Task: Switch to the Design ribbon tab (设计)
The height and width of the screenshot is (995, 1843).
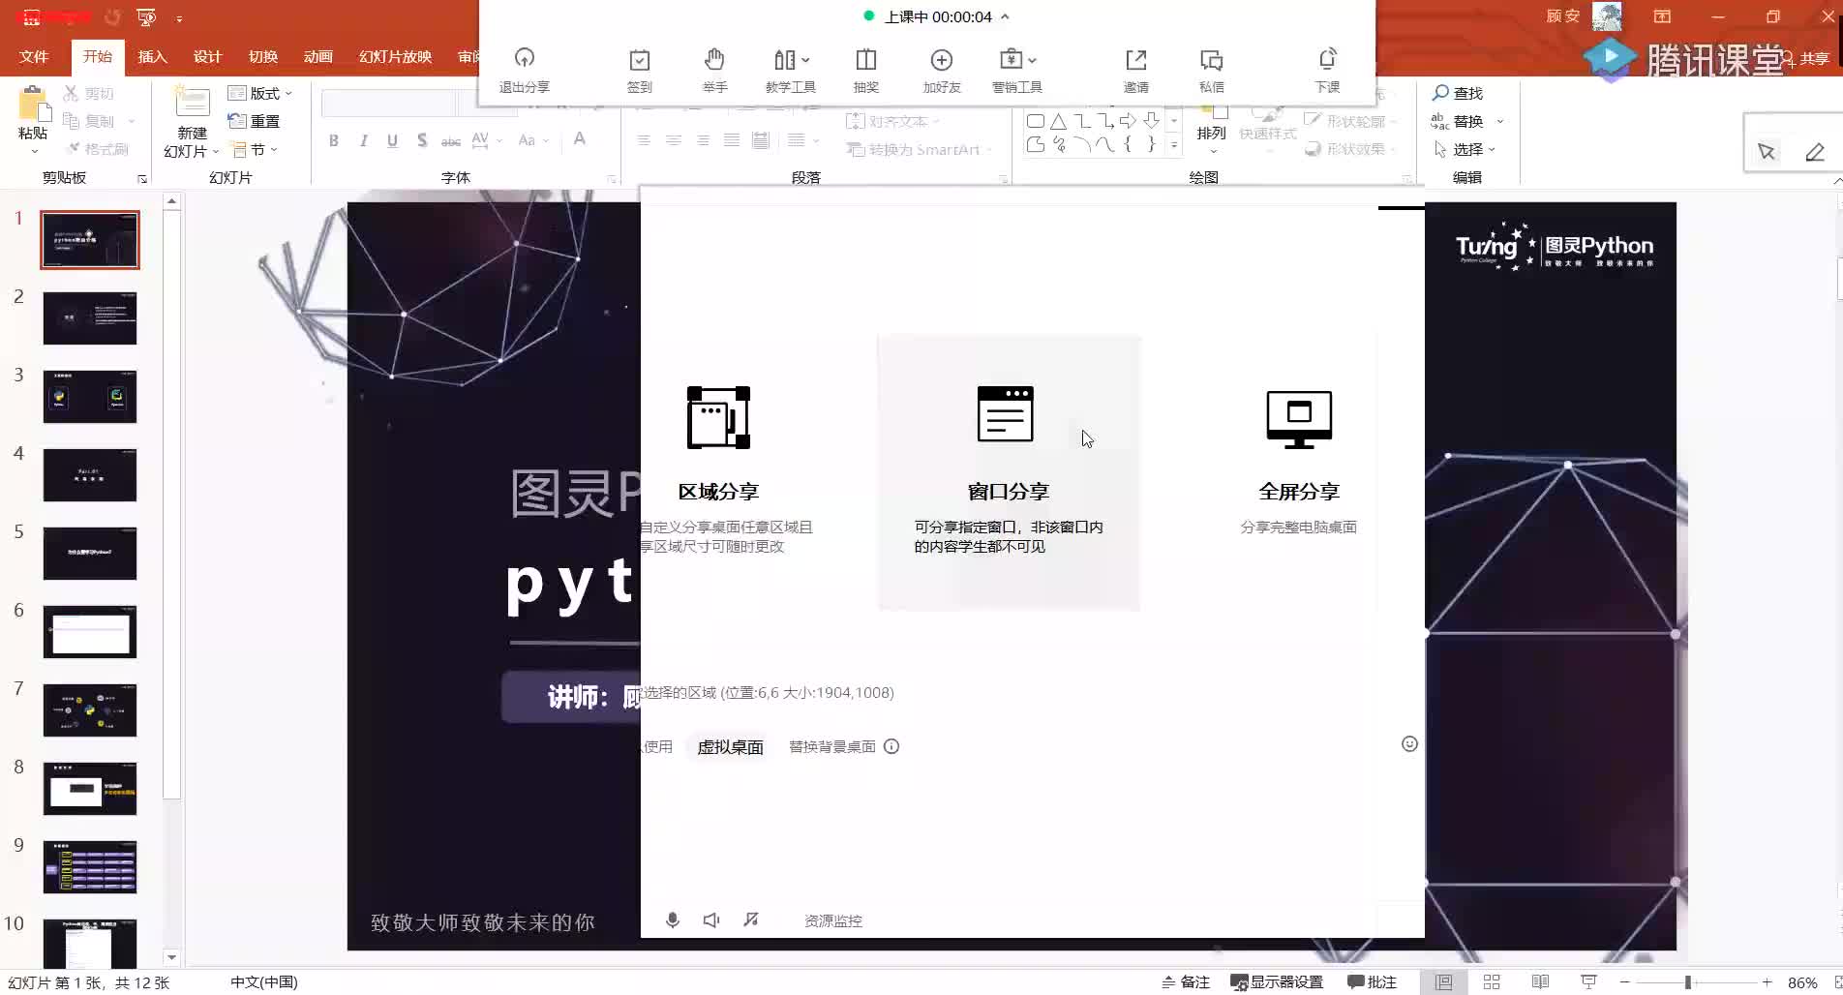Action: [x=207, y=57]
